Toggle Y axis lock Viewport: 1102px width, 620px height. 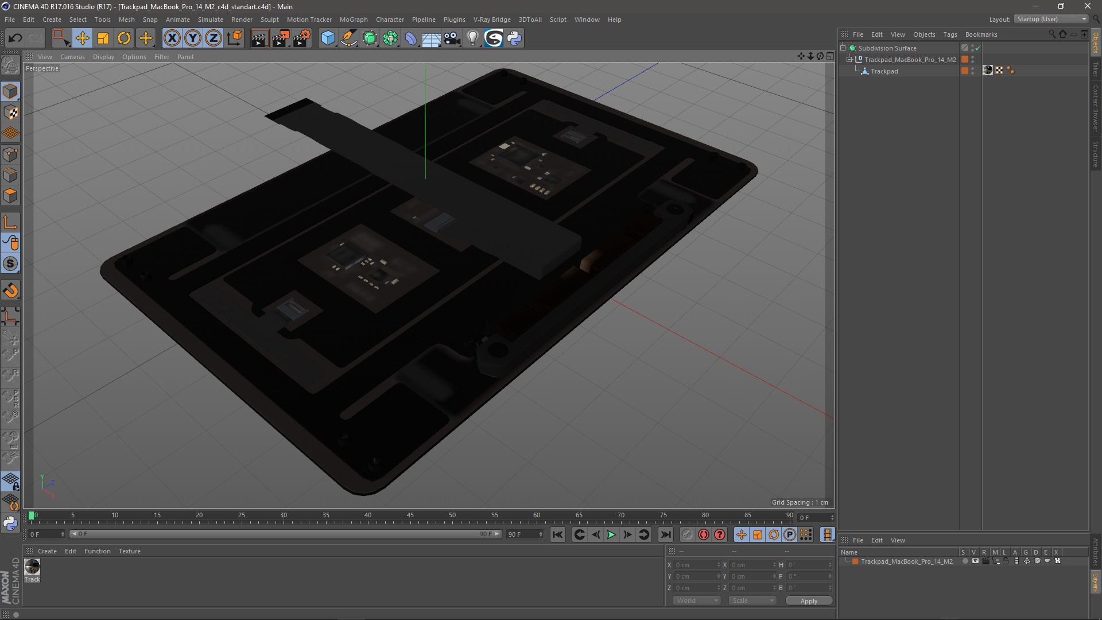(193, 38)
